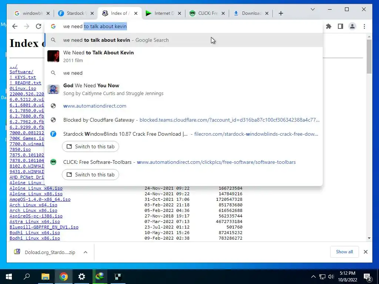Select CLICK: Free Software-Toolbars suggestion
This screenshot has height=284, width=379.
(x=184, y=162)
